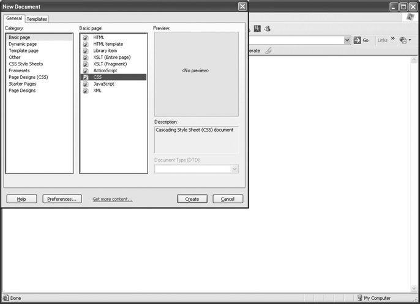Viewport: 420px width, 306px height.
Task: Cancel the New Document dialog
Action: click(228, 199)
